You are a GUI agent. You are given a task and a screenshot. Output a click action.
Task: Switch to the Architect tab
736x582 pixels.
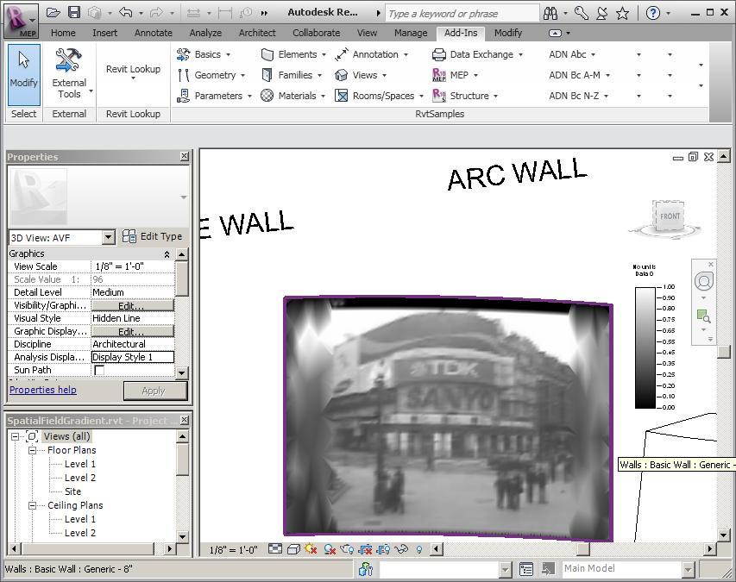click(256, 33)
